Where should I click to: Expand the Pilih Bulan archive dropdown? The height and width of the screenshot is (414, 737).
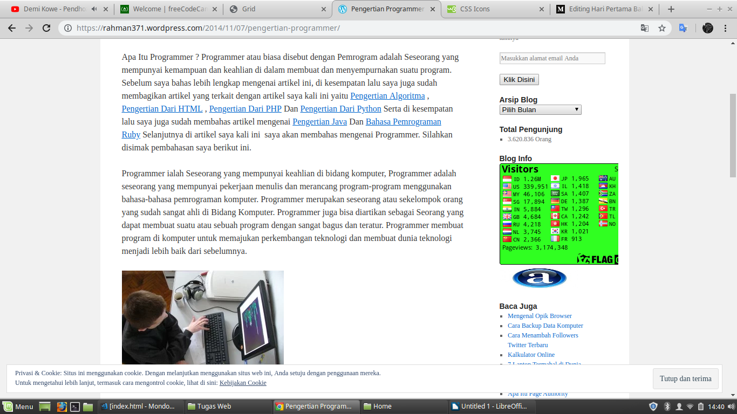[x=540, y=109]
